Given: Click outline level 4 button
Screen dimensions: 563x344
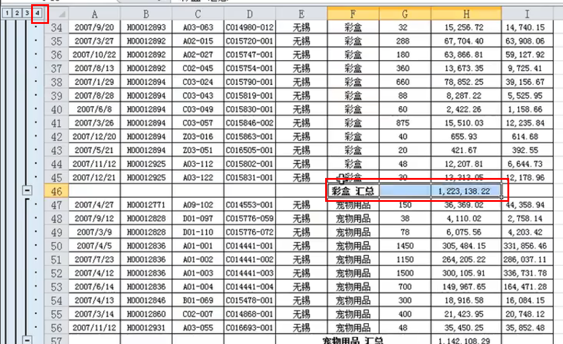Looking at the screenshot, I should (x=37, y=13).
